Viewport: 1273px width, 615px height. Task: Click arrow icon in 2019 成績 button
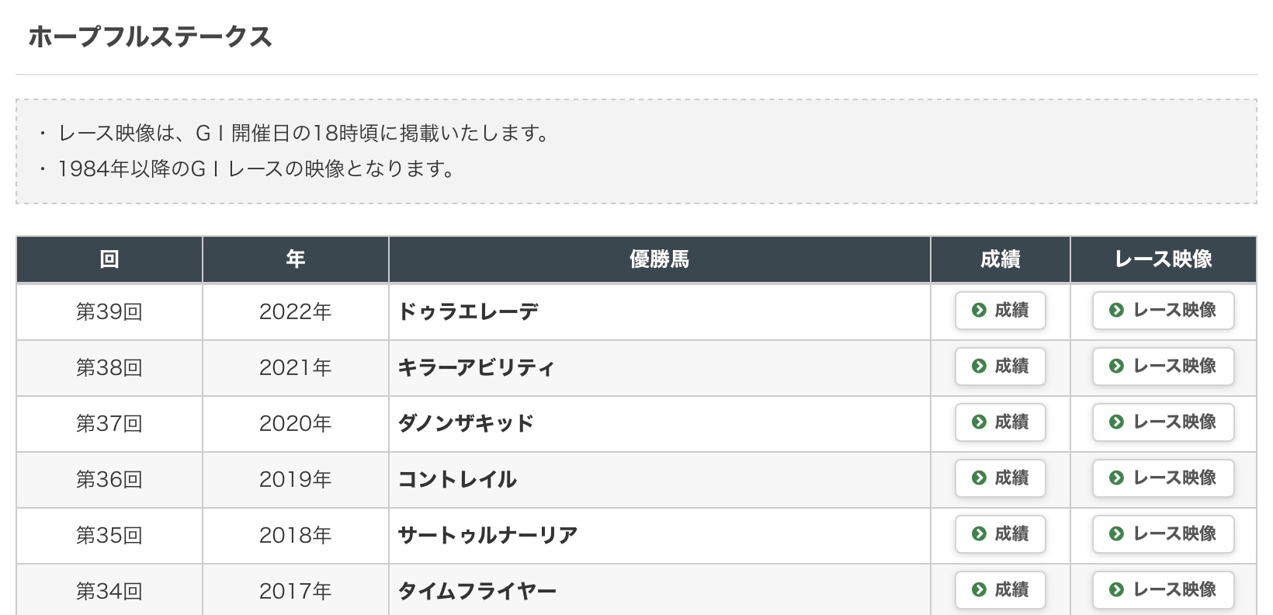(979, 478)
